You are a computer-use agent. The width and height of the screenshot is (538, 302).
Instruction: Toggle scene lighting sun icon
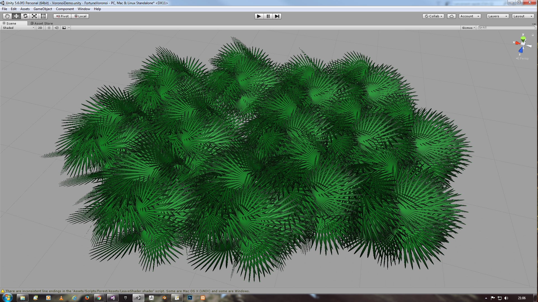(x=49, y=28)
